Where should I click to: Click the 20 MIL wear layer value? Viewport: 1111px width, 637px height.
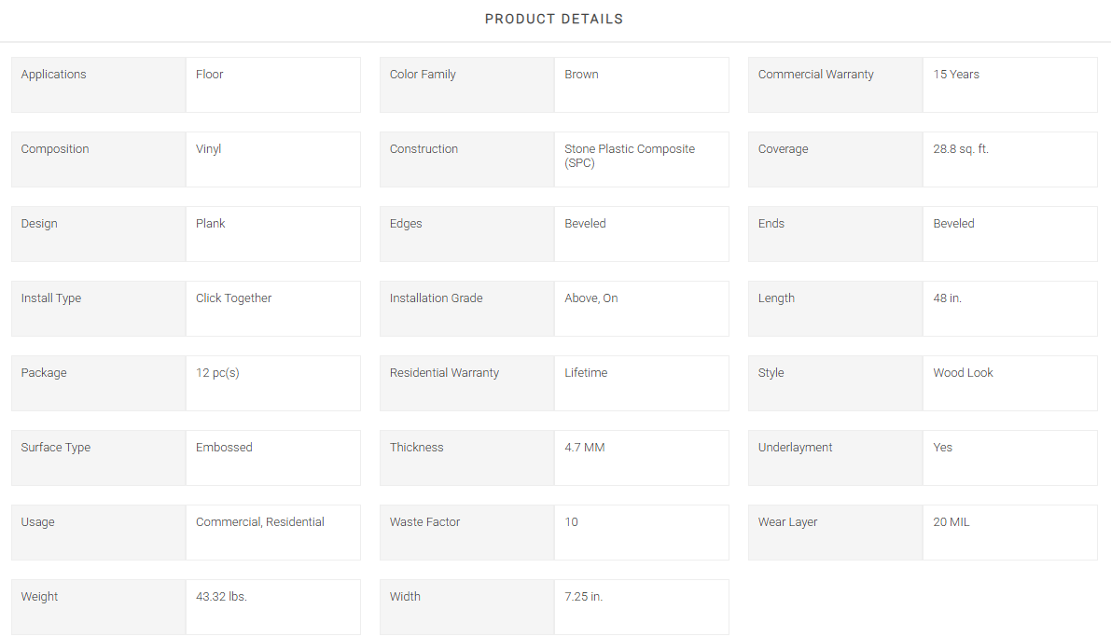(x=951, y=522)
